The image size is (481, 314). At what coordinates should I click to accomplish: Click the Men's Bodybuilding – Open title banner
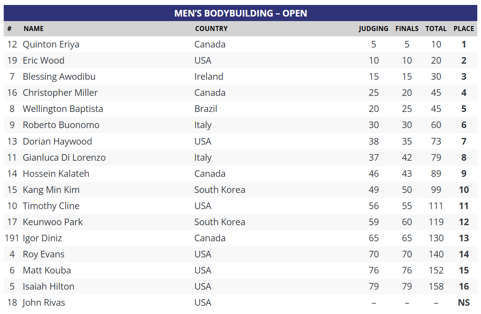point(240,13)
